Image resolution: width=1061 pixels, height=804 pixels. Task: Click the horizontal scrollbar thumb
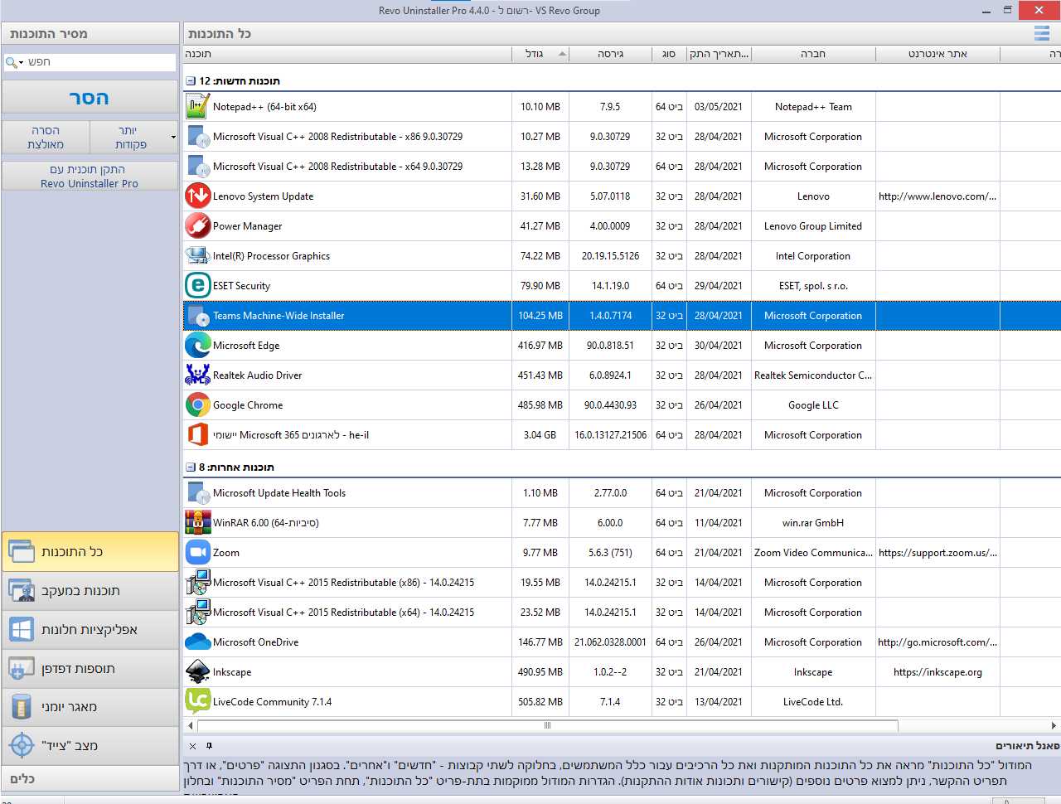[x=547, y=725]
